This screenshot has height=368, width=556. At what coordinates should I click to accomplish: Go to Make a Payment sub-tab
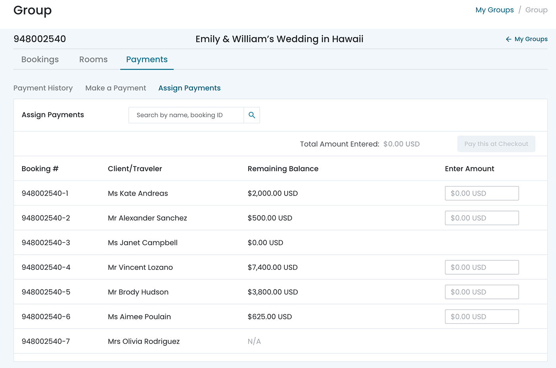(x=116, y=88)
